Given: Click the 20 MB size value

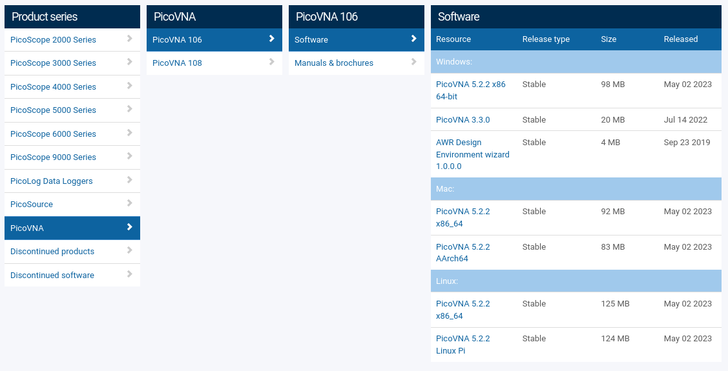Looking at the screenshot, I should (613, 119).
